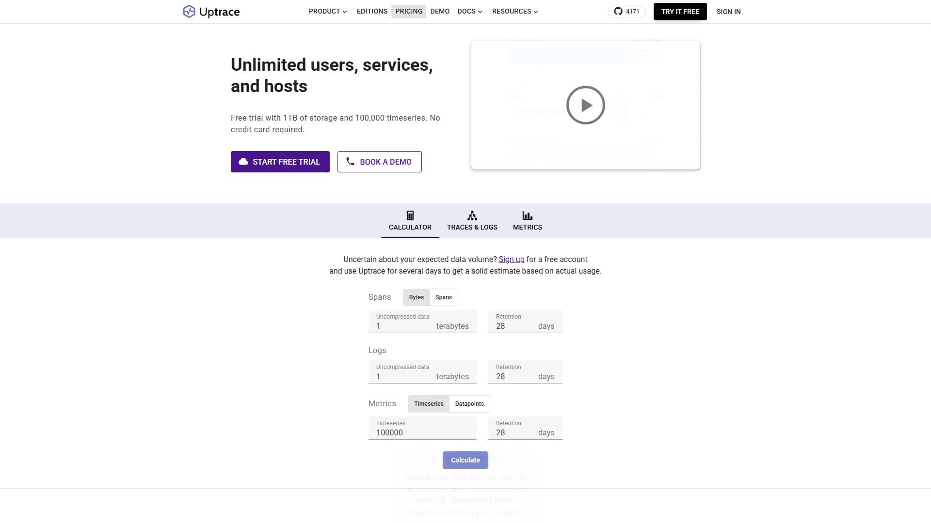Open the PRICING nav item
This screenshot has width=931, height=523.
(x=409, y=12)
